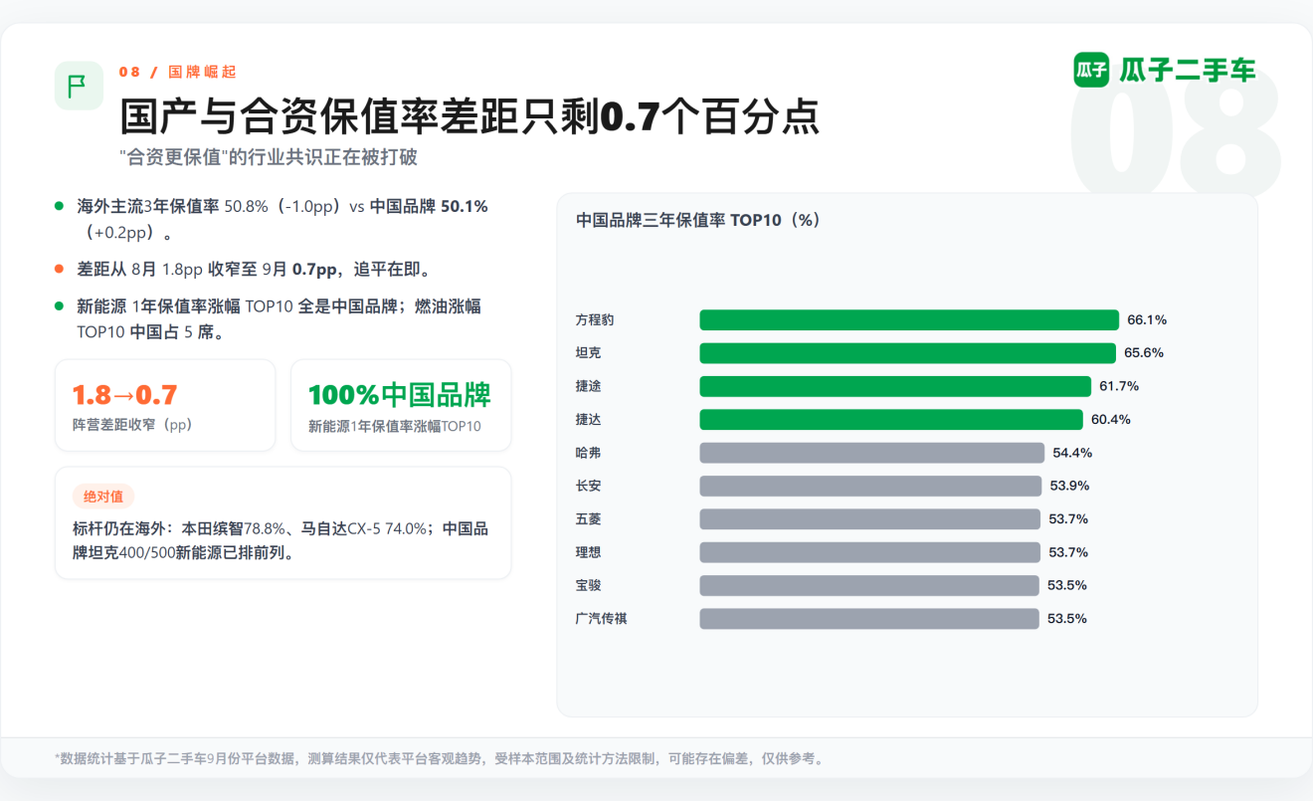Image resolution: width=1313 pixels, height=801 pixels.
Task: Click the green bar for 捷达
Action: pyautogui.click(x=891, y=420)
